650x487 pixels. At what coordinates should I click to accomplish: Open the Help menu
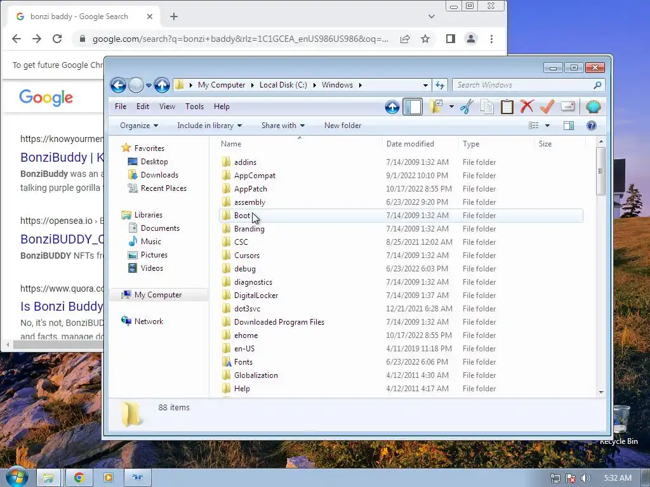pos(222,107)
